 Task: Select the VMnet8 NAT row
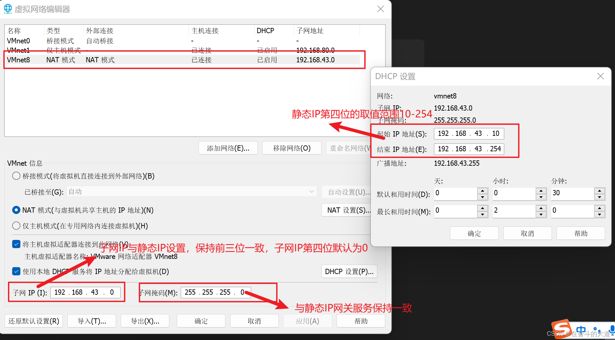pos(183,60)
